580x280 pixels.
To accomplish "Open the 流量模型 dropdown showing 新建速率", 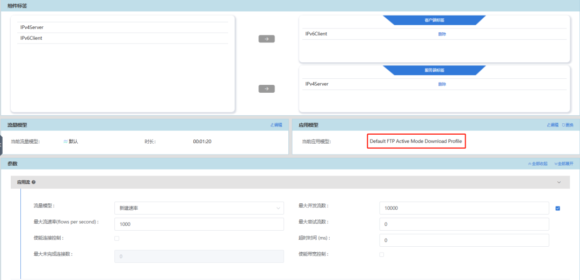I will [x=199, y=208].
